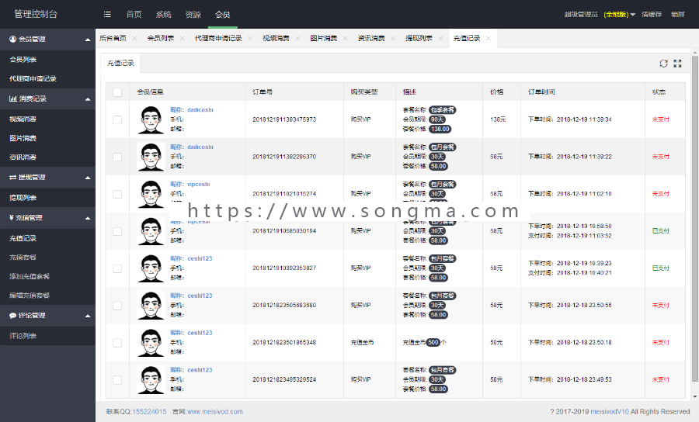Open 评论列表 in the sidebar
This screenshot has height=422, width=699.
click(23, 336)
